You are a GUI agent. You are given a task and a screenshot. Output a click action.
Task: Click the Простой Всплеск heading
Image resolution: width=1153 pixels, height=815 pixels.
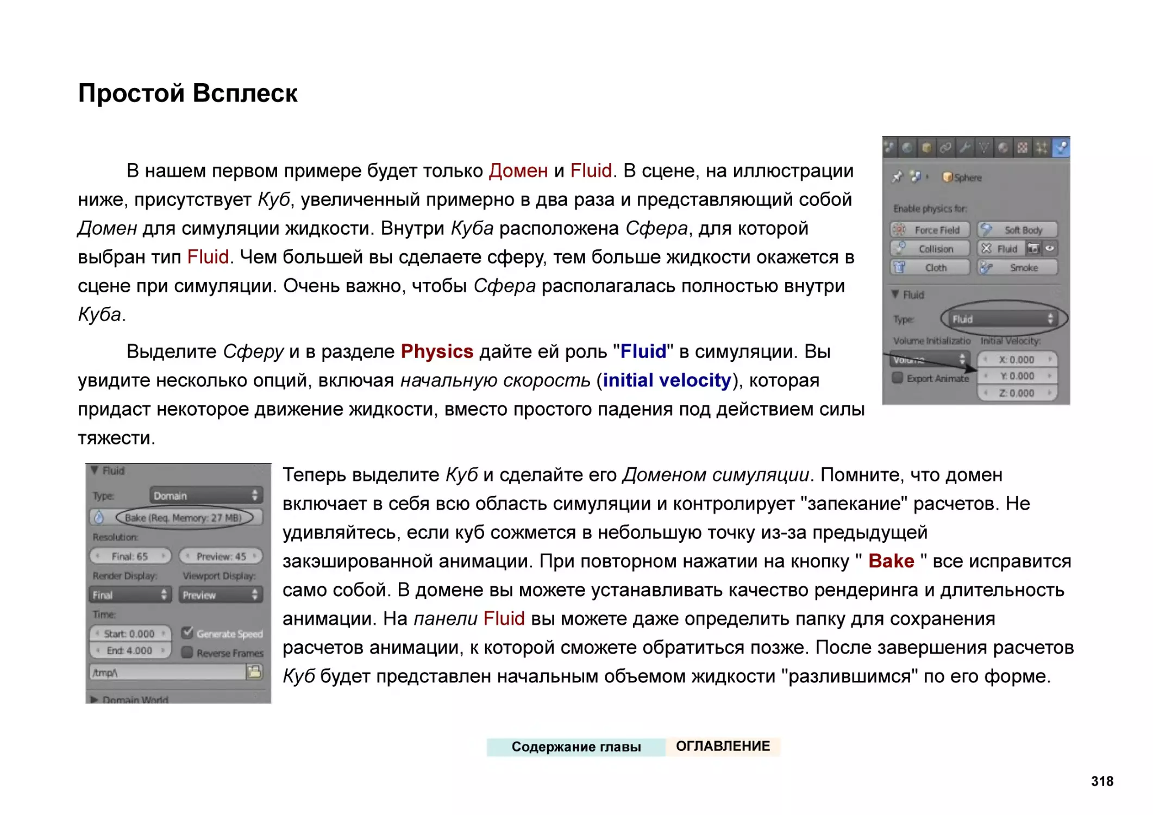coord(188,93)
